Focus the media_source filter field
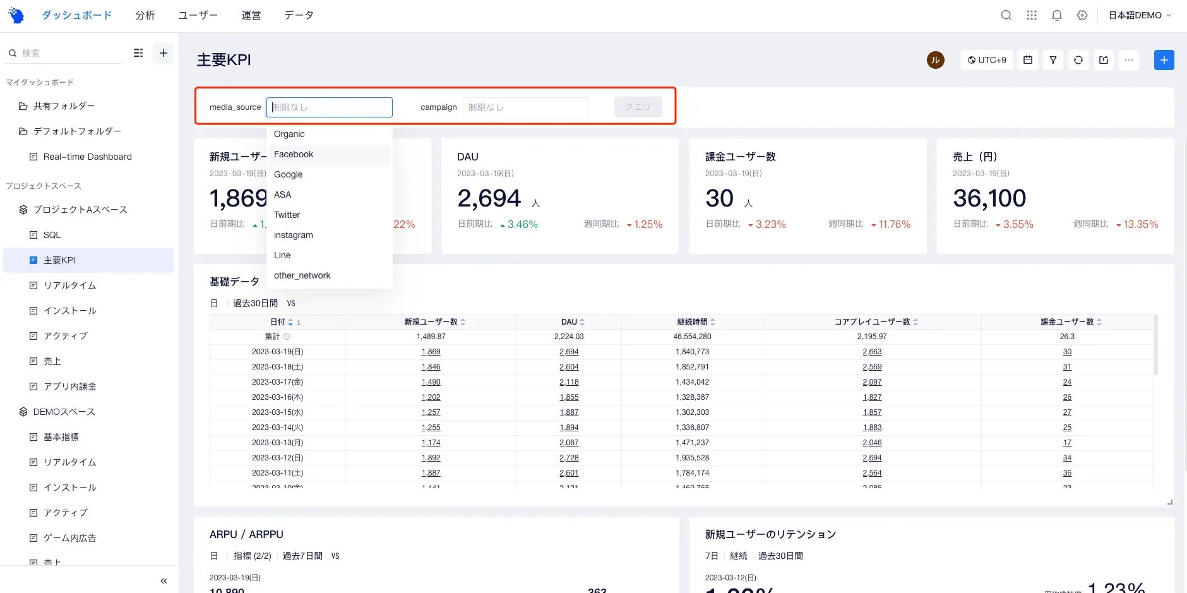Viewport: 1187px width, 593px height. pyautogui.click(x=330, y=107)
